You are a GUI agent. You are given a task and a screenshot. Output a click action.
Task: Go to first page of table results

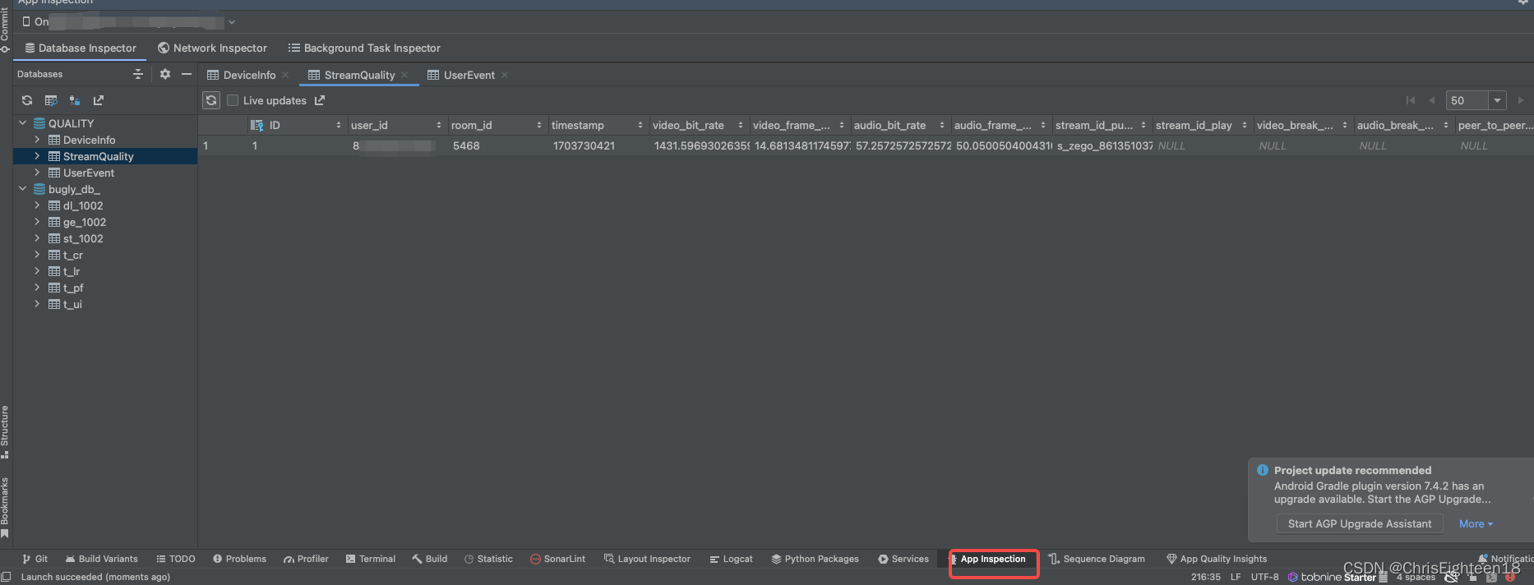pyautogui.click(x=1411, y=100)
